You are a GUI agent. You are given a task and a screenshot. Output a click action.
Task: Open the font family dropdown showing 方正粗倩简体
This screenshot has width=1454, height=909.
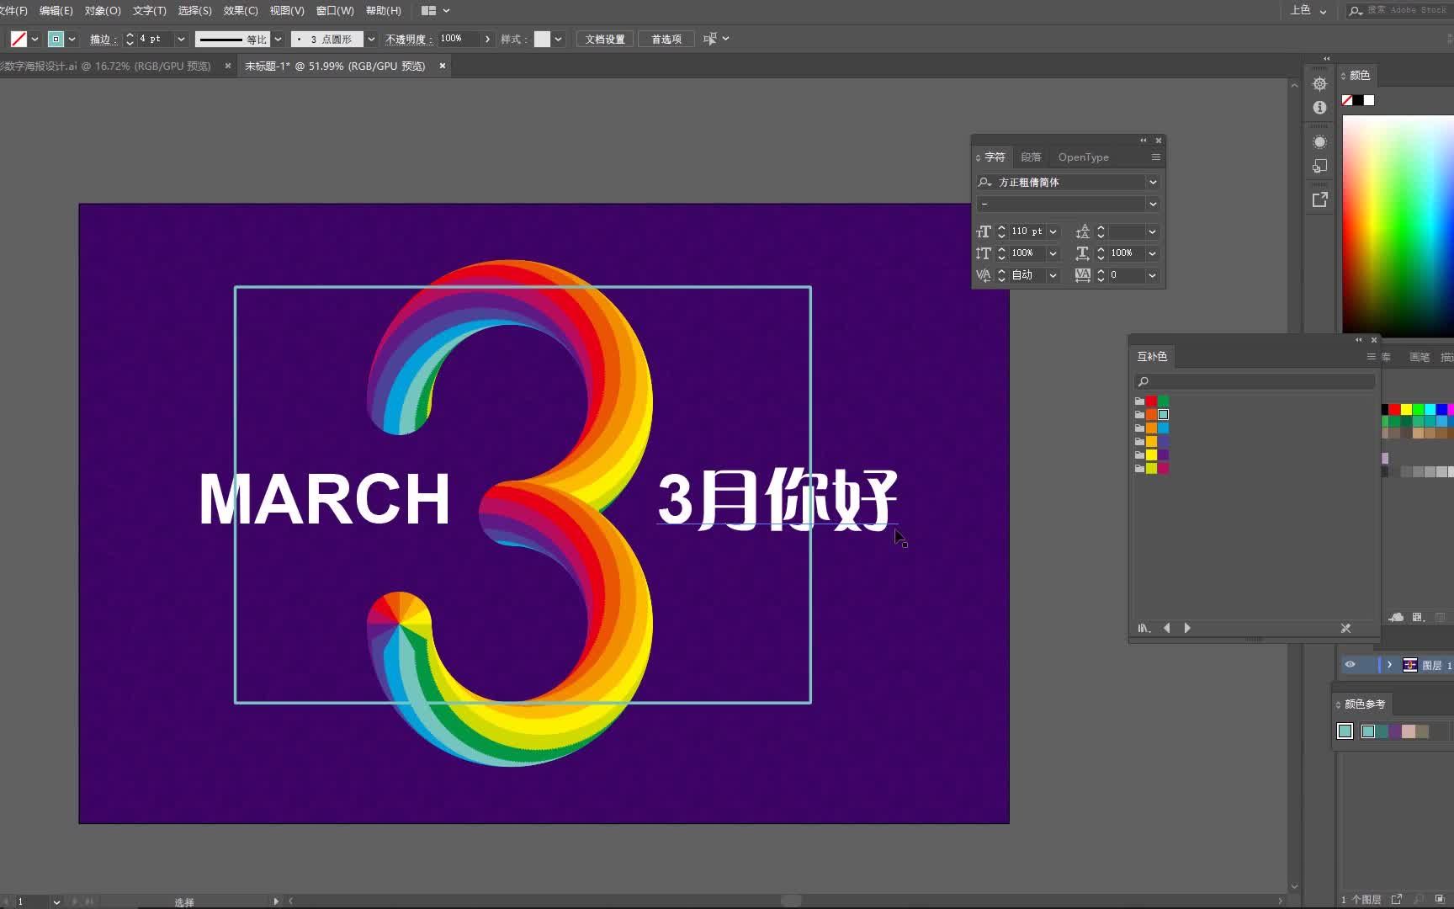coord(1154,182)
